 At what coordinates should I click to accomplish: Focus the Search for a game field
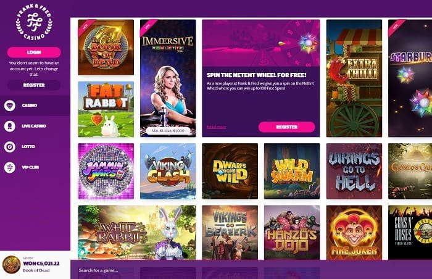(251, 270)
